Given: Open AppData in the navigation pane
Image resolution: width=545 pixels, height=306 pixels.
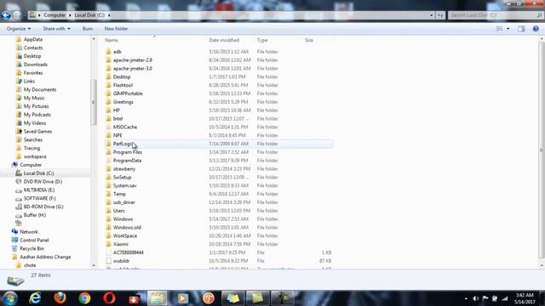Looking at the screenshot, I should pos(32,40).
